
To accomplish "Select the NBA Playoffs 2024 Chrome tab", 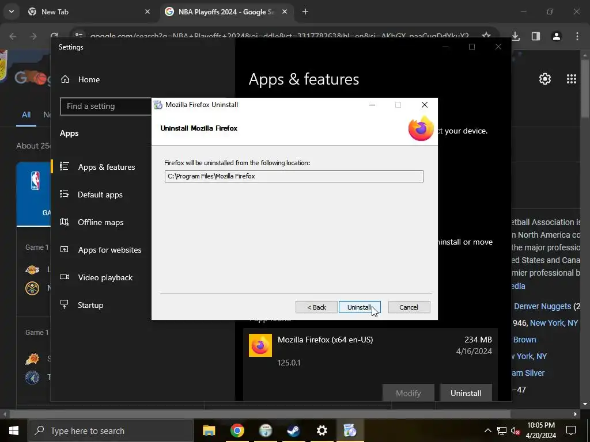I will 226,12.
